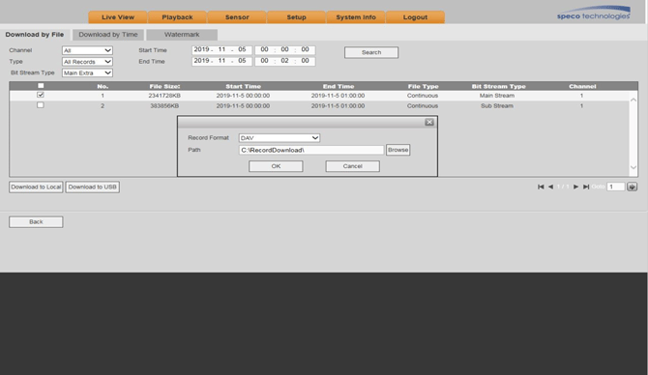Open the Playback tab
This screenshot has height=375, width=648.
[x=177, y=17]
